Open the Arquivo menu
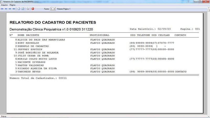The image size is (210, 118). [x=4, y=5]
